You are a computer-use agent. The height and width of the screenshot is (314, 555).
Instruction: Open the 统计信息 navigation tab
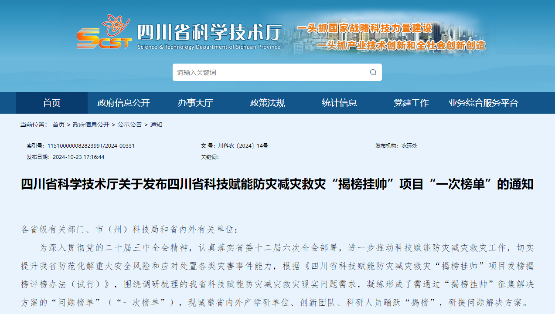[339, 103]
